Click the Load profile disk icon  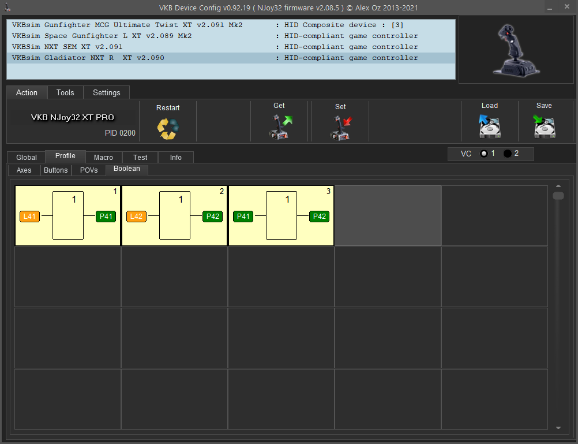(490, 126)
